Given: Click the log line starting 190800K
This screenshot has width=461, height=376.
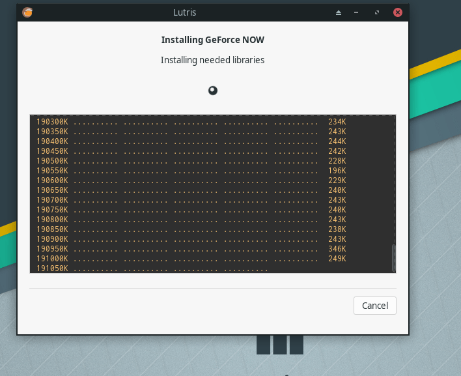Looking at the screenshot, I should click(x=191, y=220).
